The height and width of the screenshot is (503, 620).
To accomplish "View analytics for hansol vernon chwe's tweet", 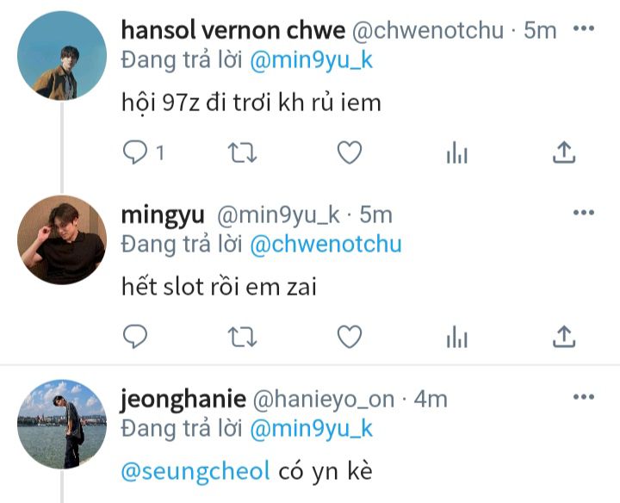I will click(x=457, y=152).
